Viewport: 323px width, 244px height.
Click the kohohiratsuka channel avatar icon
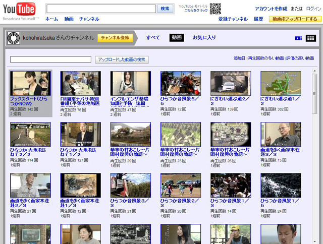(x=14, y=38)
